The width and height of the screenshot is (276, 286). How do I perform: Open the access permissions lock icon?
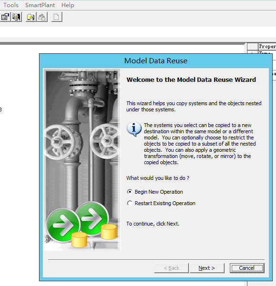click(17, 17)
